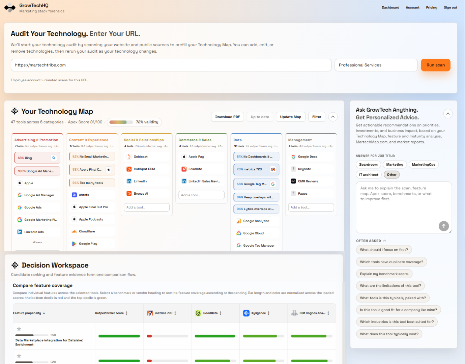The height and width of the screenshot is (364, 465).
Task: Click the Keynote question-mark icon
Action: [293, 169]
